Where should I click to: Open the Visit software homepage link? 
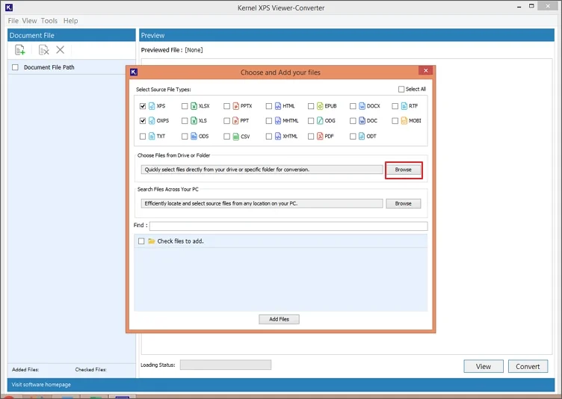coord(41,385)
